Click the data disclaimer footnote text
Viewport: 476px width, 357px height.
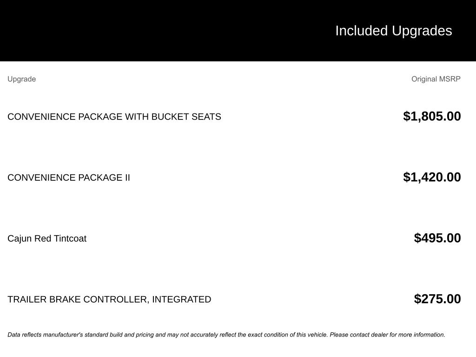pos(226,335)
